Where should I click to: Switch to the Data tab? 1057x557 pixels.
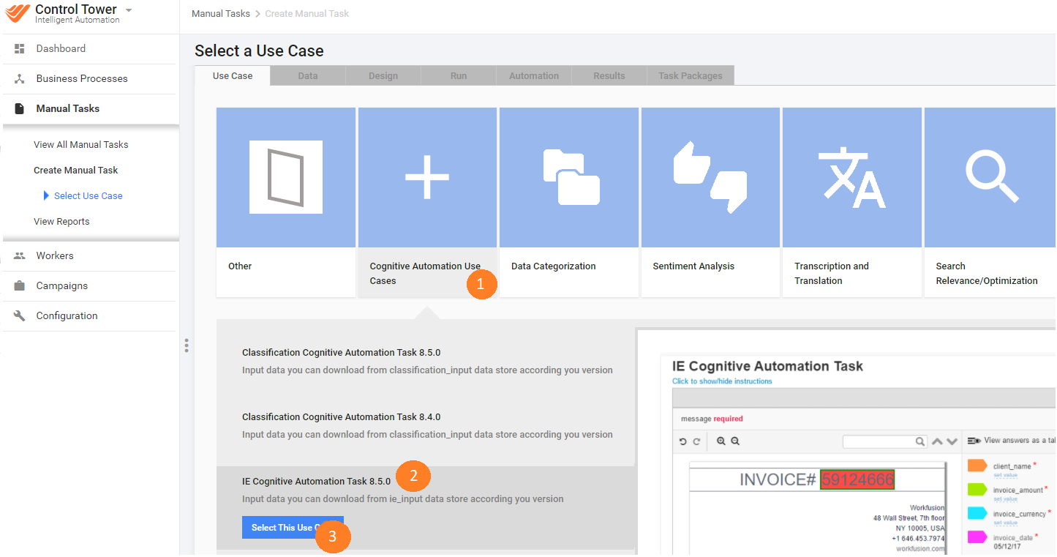click(308, 75)
